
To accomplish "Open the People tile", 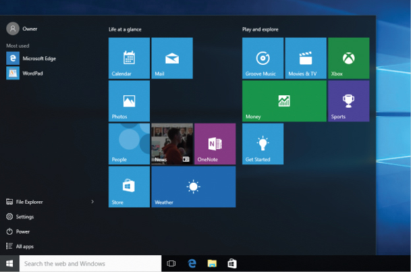I will click(x=129, y=144).
